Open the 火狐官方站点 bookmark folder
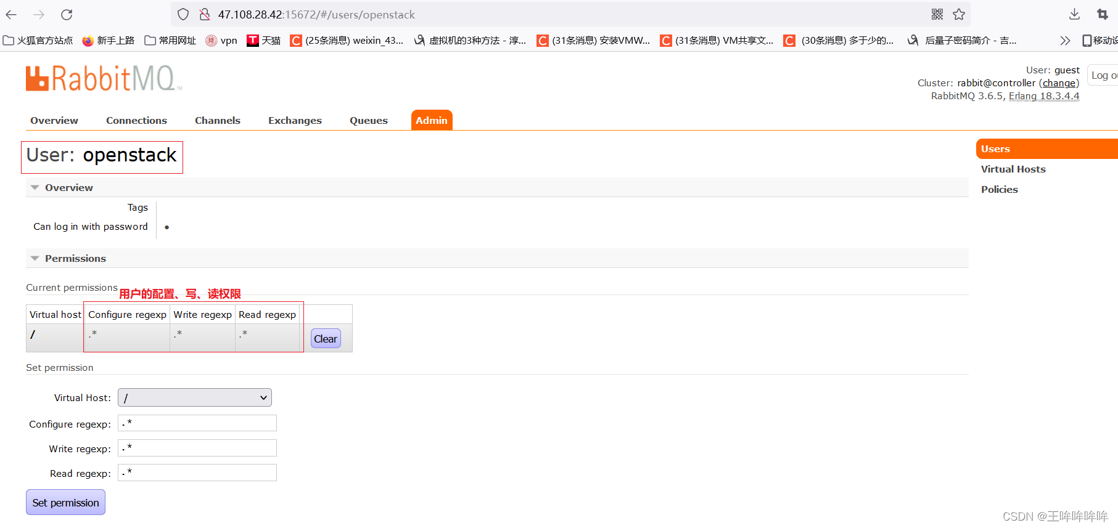 pyautogui.click(x=38, y=41)
